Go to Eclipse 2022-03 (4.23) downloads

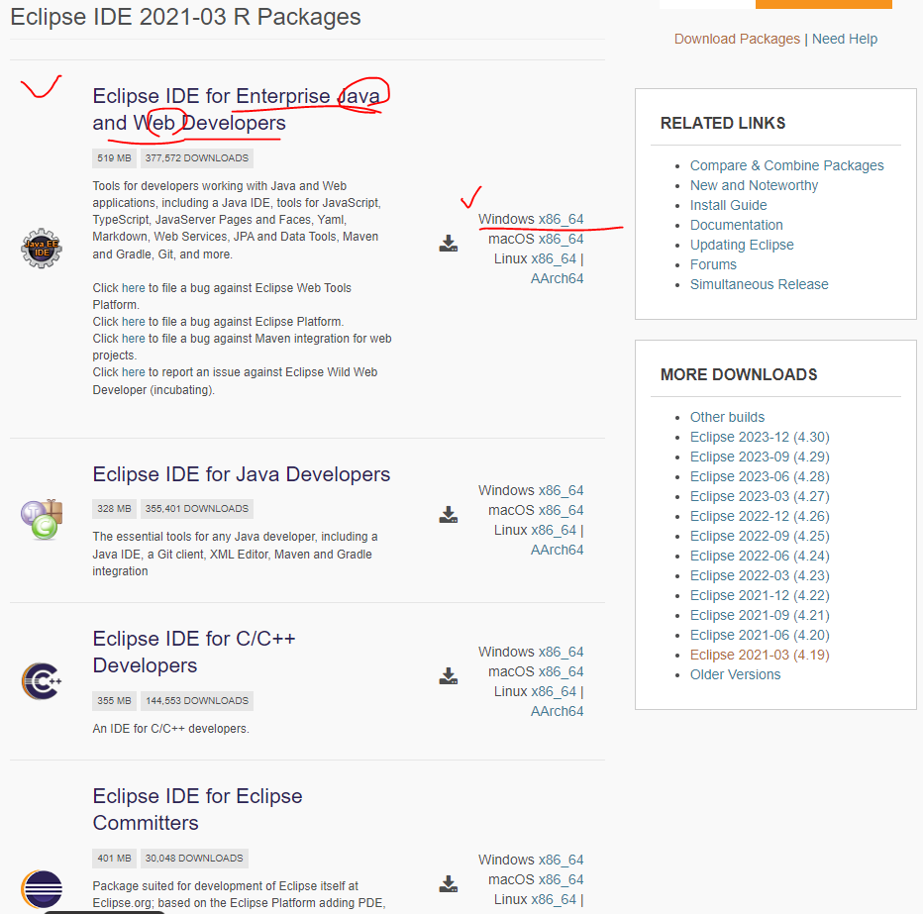(760, 575)
